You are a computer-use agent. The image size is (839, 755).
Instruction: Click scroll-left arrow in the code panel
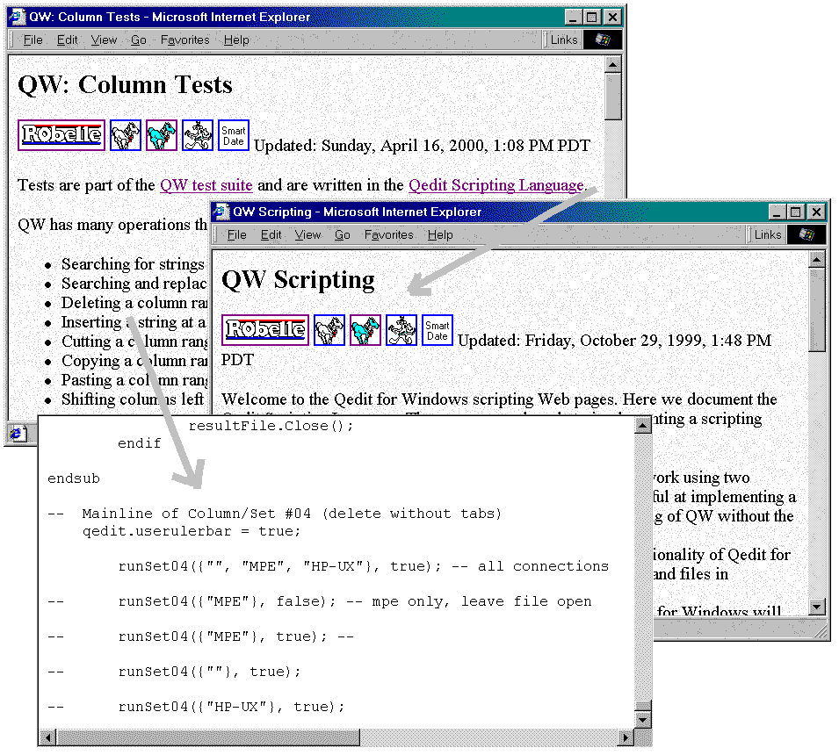coord(47,738)
